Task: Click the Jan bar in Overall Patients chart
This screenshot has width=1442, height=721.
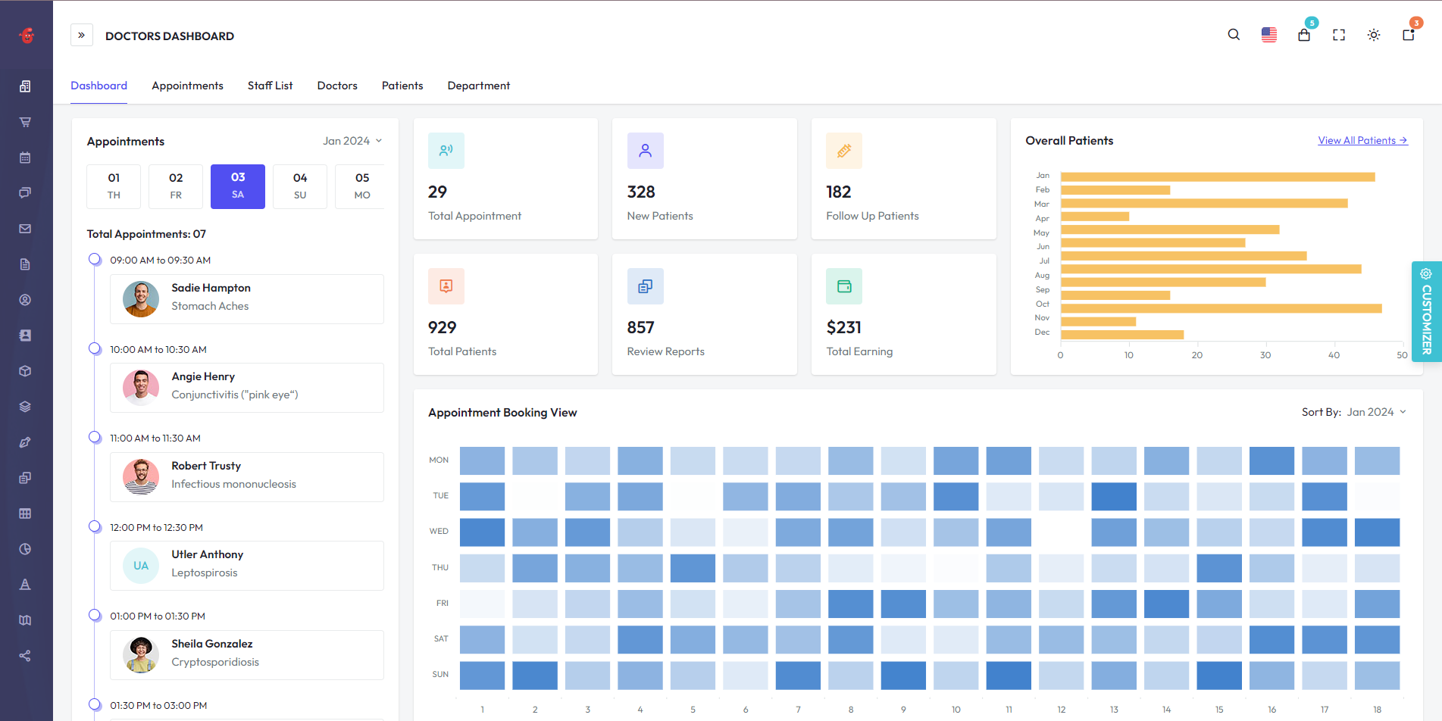Action: click(1218, 176)
